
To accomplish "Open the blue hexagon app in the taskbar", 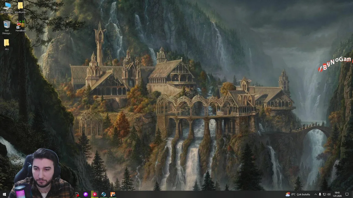I will (x=104, y=194).
